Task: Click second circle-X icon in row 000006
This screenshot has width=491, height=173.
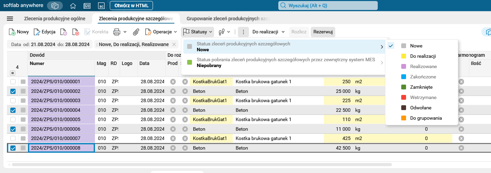Action: [185, 129]
